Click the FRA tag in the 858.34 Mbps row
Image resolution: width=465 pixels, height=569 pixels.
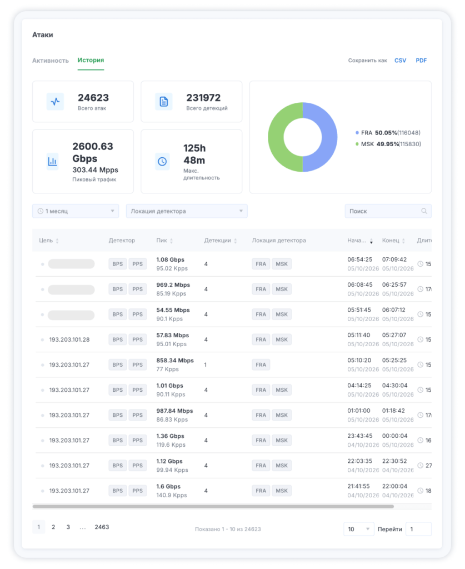(261, 365)
